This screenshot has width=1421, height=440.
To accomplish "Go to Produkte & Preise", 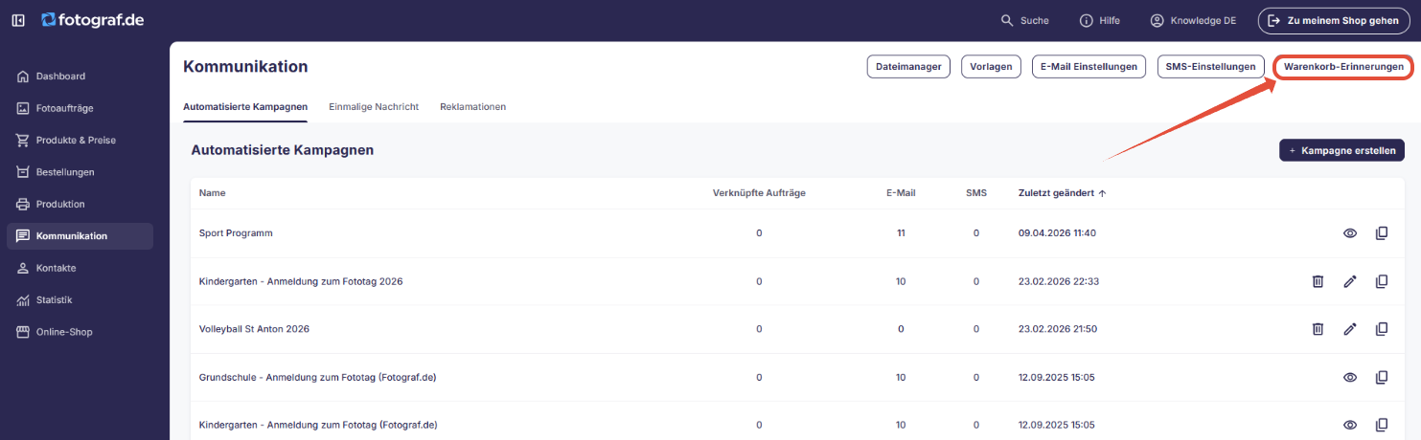I will click(80, 141).
